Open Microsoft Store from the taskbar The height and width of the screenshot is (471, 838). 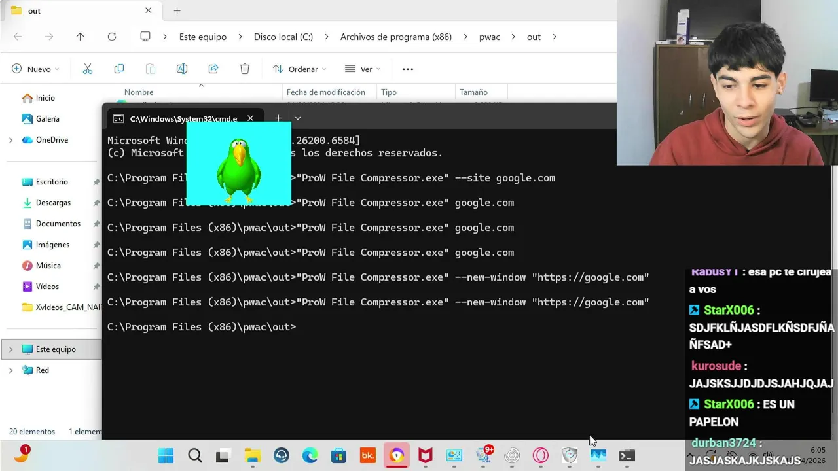pos(338,455)
